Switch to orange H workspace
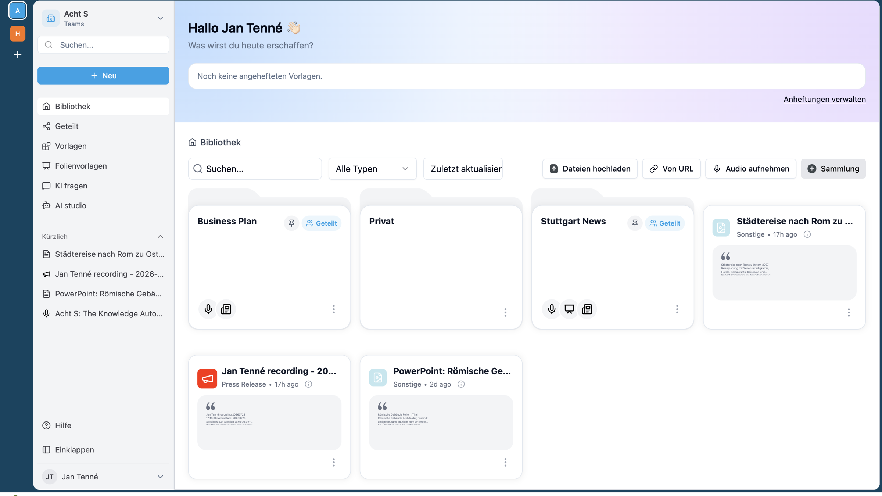Viewport: 882px width, 496px height. (18, 34)
